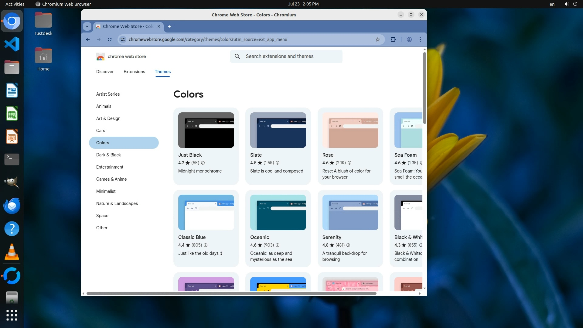
Task: Click the bookmark star in address bar
Action: 377,39
